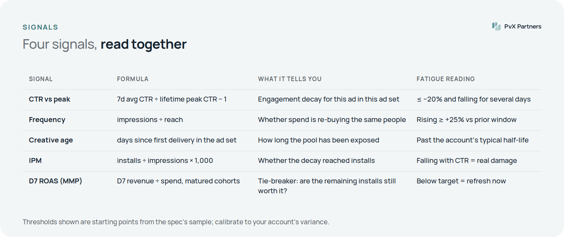Select the IPM row label
Viewport: 564px width, 237px height.
[35, 161]
